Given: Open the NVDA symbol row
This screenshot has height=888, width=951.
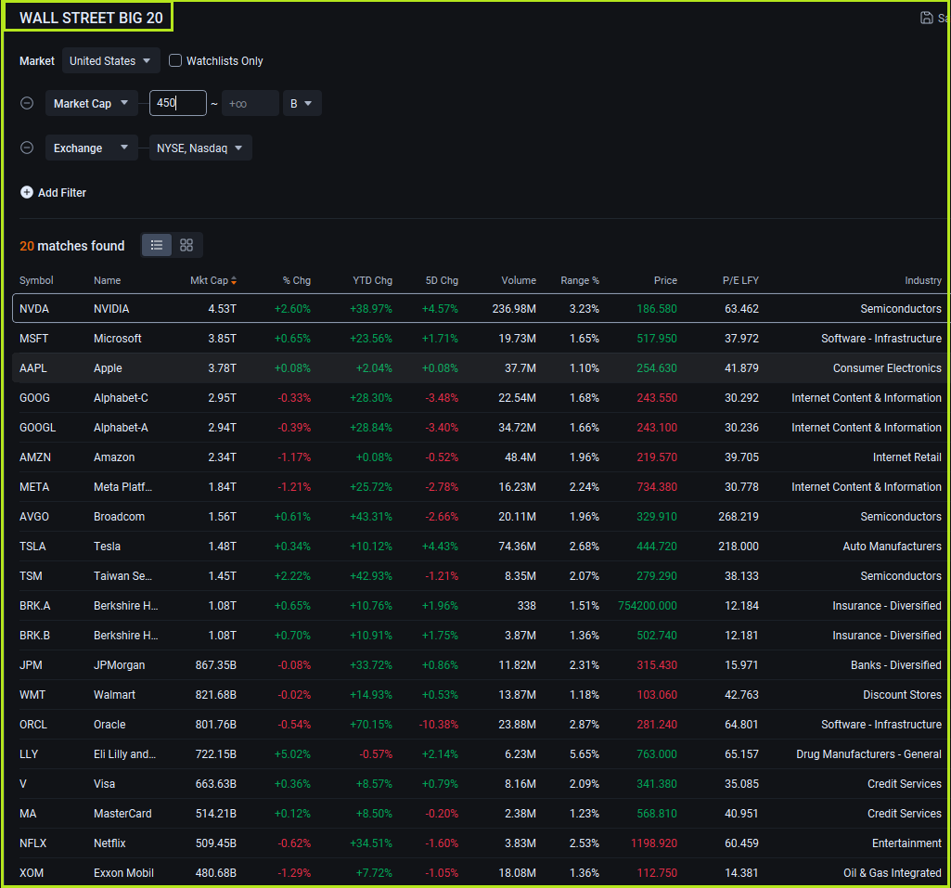Looking at the screenshot, I should (34, 308).
